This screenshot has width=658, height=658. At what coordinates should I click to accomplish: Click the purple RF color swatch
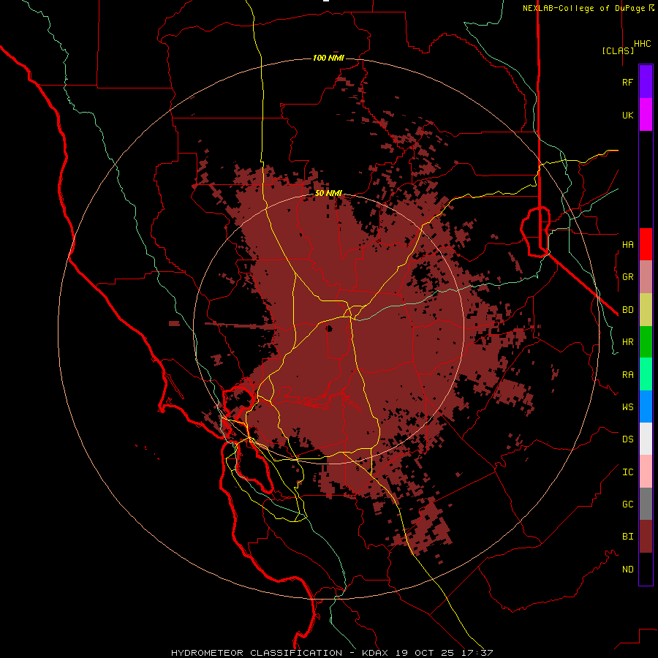tap(646, 82)
